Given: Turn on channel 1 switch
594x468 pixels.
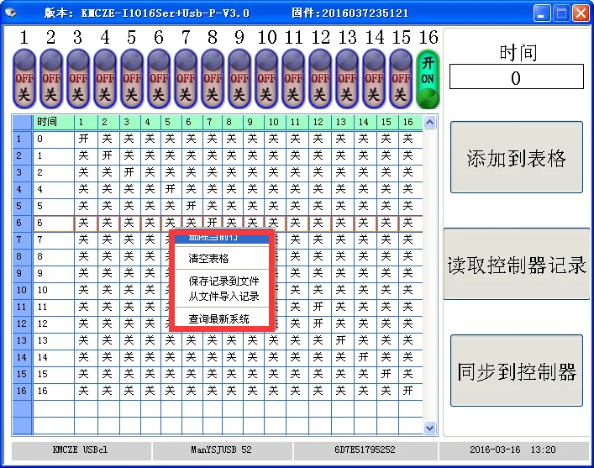Looking at the screenshot, I should (x=24, y=79).
